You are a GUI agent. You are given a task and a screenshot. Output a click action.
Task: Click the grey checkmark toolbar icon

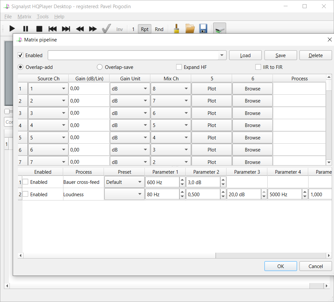(106, 28)
